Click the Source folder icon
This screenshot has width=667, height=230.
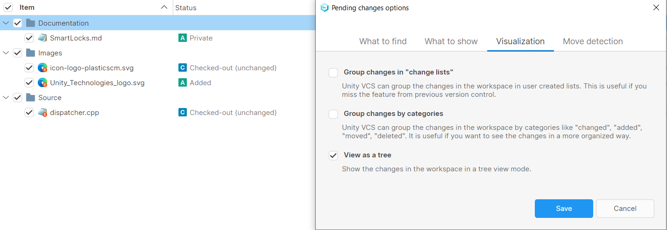[31, 98]
